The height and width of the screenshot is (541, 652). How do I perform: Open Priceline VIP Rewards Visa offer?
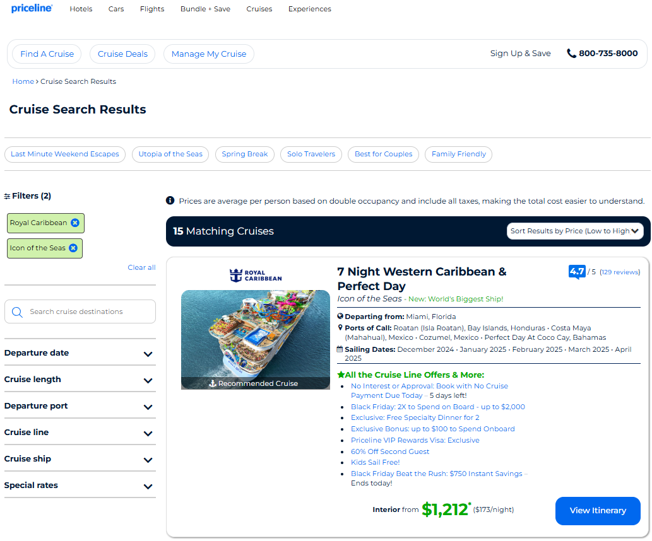[x=415, y=441]
